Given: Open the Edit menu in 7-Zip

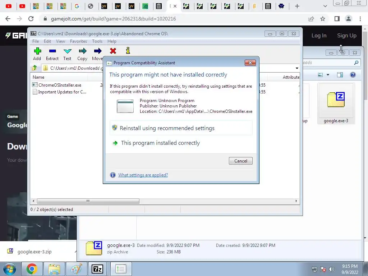Looking at the screenshot, I should 47,41.
